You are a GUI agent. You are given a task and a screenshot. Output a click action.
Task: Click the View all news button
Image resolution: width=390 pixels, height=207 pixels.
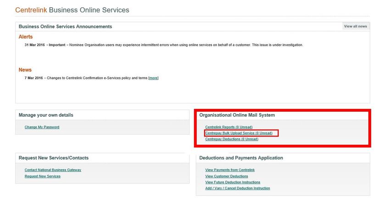click(x=356, y=26)
